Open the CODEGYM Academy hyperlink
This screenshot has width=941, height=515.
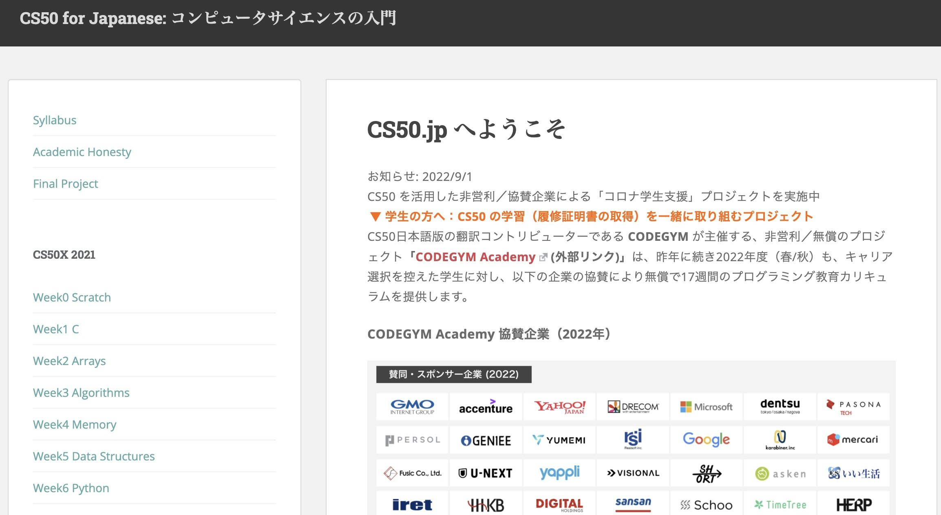click(474, 257)
